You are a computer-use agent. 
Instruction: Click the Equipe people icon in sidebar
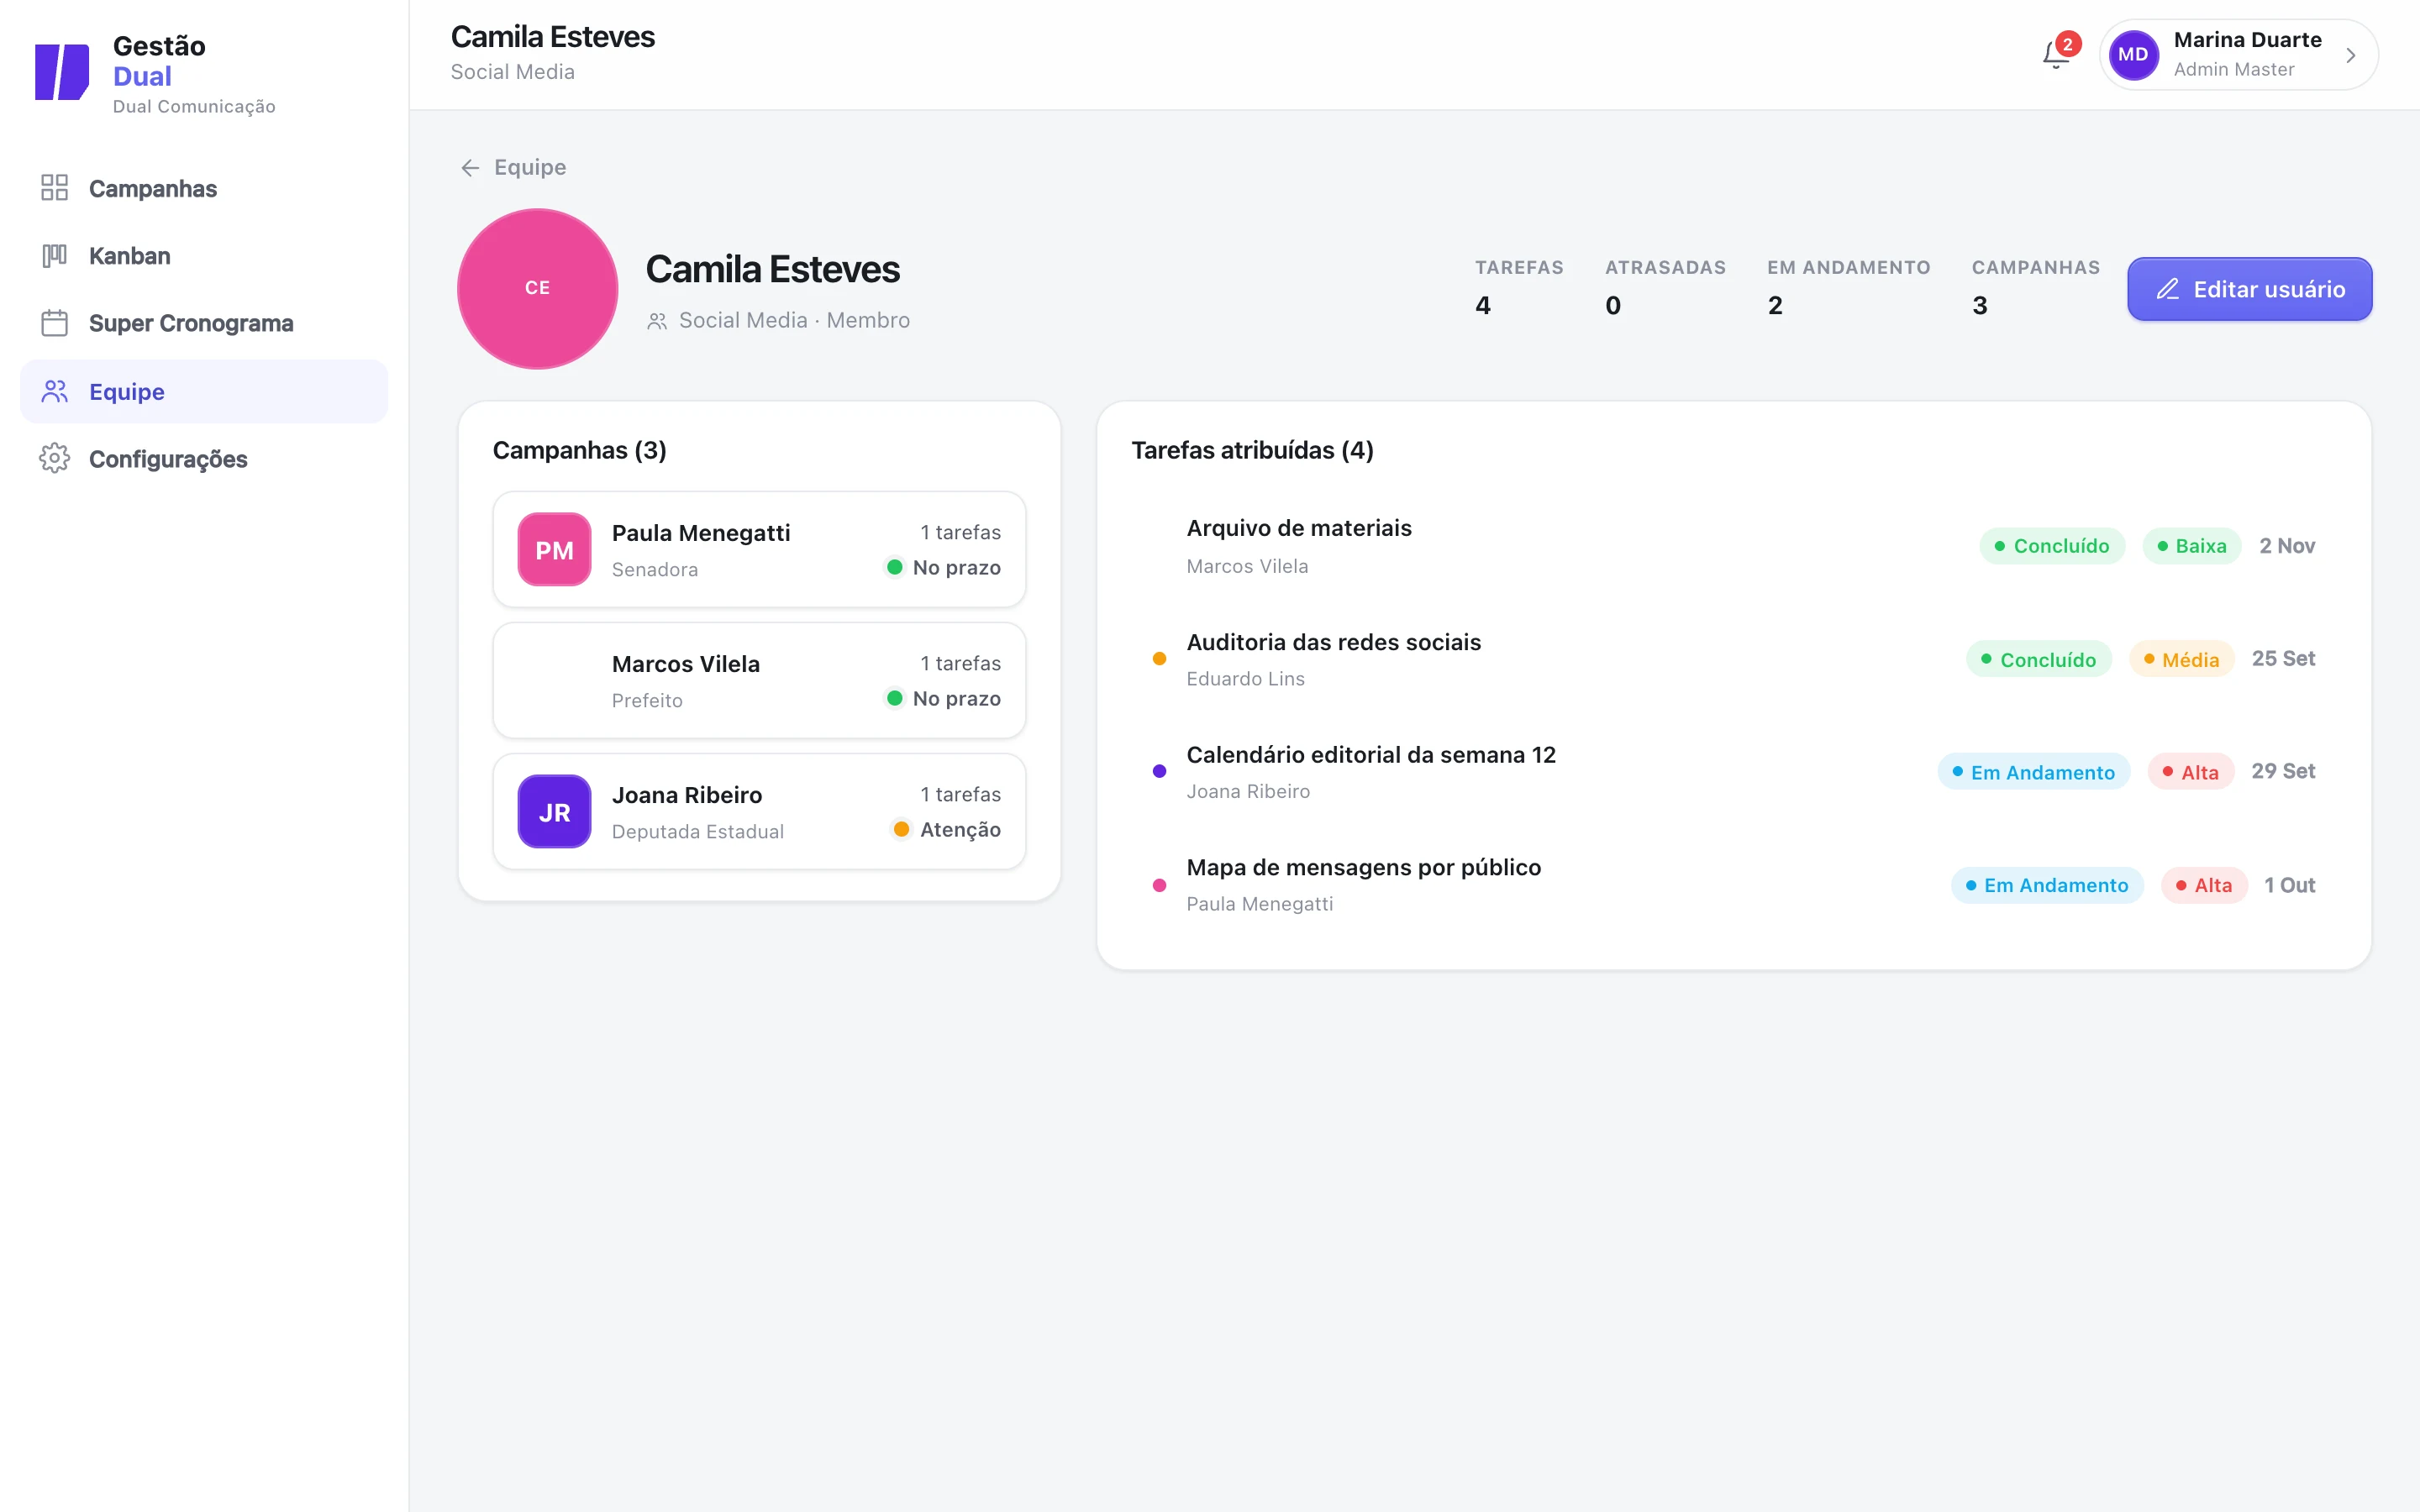pos(55,391)
